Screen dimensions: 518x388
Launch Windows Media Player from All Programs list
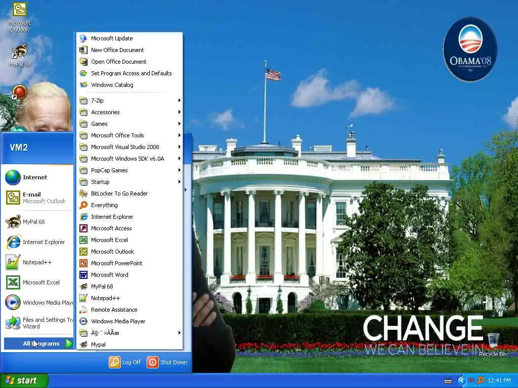129,321
